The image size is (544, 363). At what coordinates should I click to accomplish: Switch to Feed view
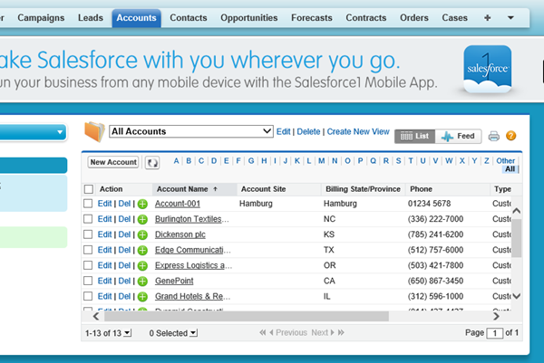(458, 137)
